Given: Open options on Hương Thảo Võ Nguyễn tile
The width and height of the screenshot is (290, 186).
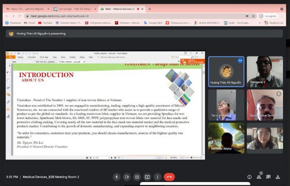Looking at the screenshot, I should point(240,60).
